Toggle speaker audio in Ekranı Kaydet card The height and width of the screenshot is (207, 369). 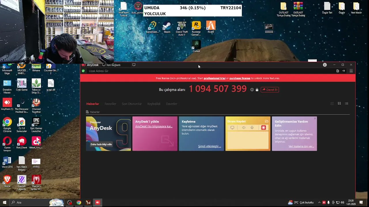244,128
